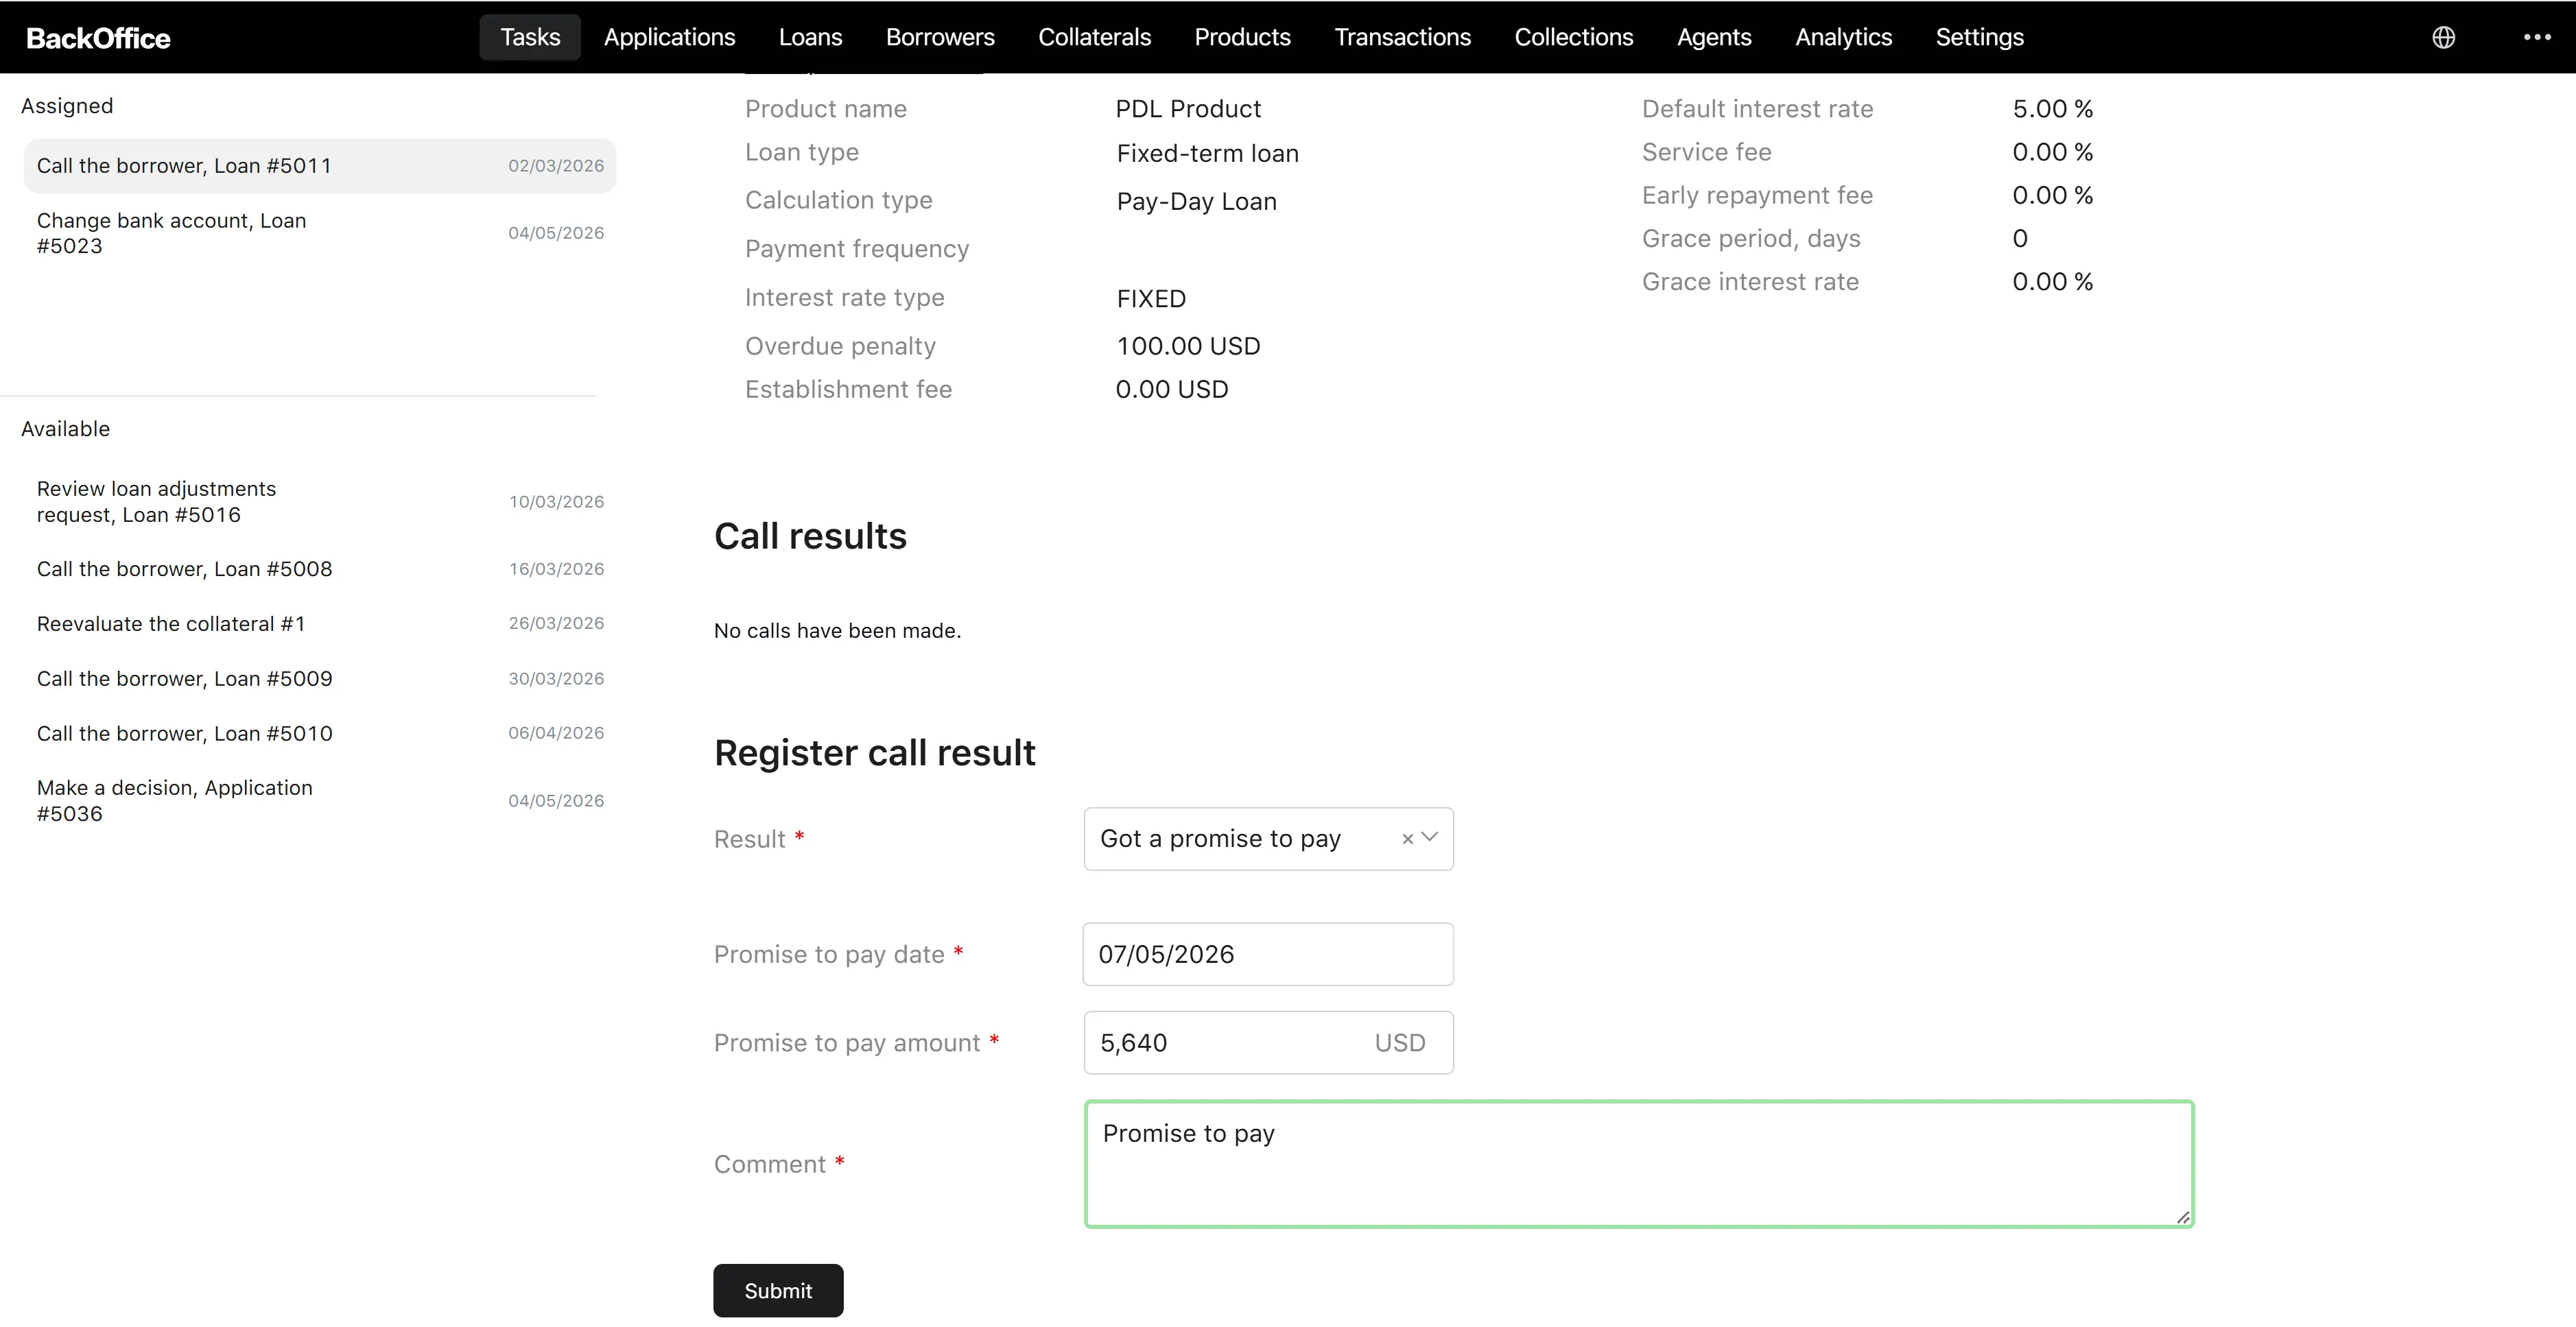Select task Call the borrower, Loan #5011

[320, 166]
